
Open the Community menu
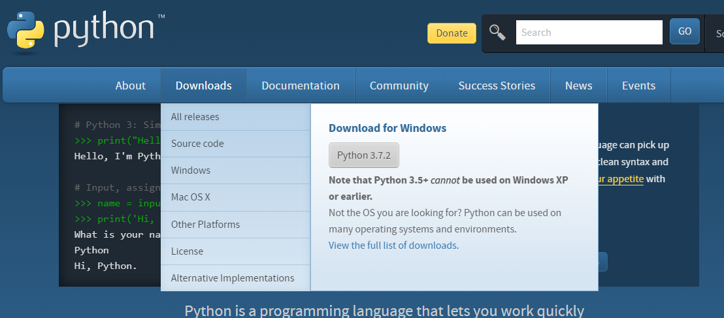click(x=399, y=86)
